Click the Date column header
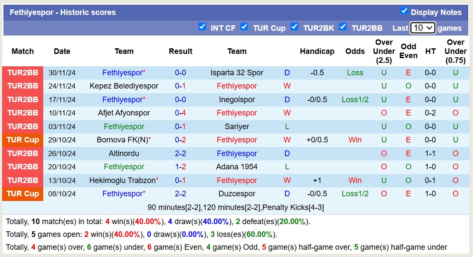This screenshot has height=257, width=473. pyautogui.click(x=62, y=51)
